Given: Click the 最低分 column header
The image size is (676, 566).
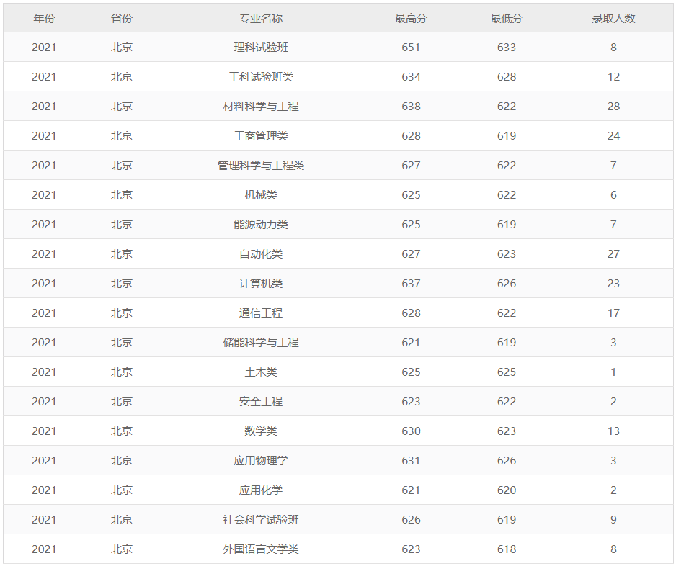Looking at the screenshot, I should point(507,18).
